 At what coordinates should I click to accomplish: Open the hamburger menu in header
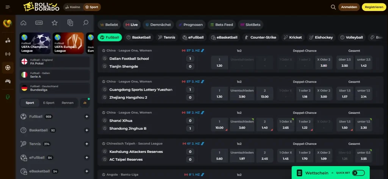click(x=8, y=7)
